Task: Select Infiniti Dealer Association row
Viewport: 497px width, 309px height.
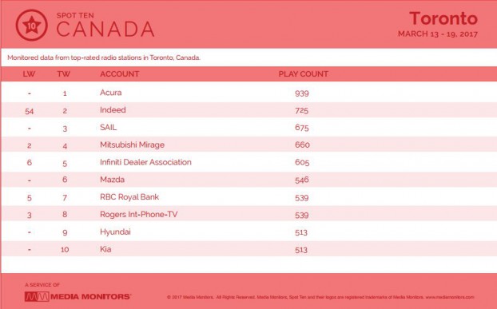Action: [248, 162]
